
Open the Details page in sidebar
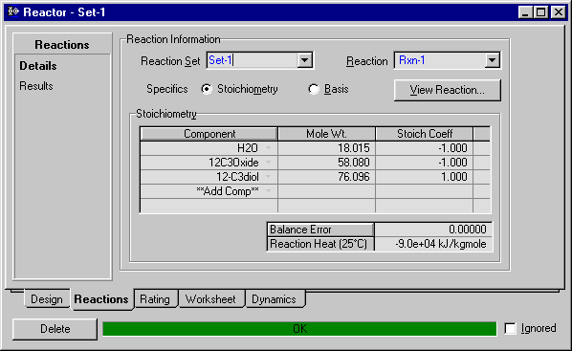pos(38,66)
